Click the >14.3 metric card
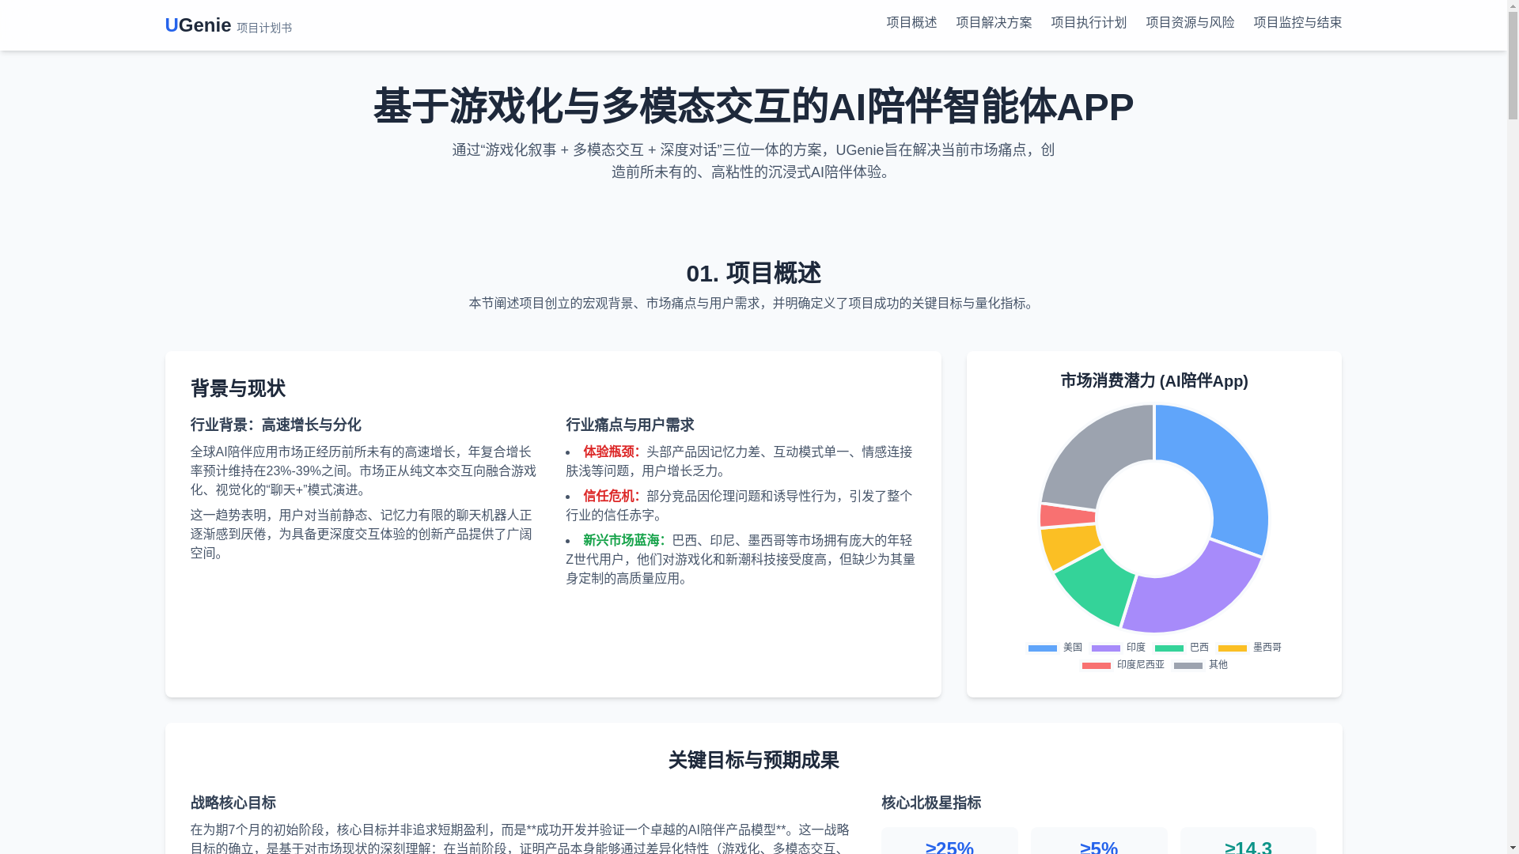 click(1248, 841)
